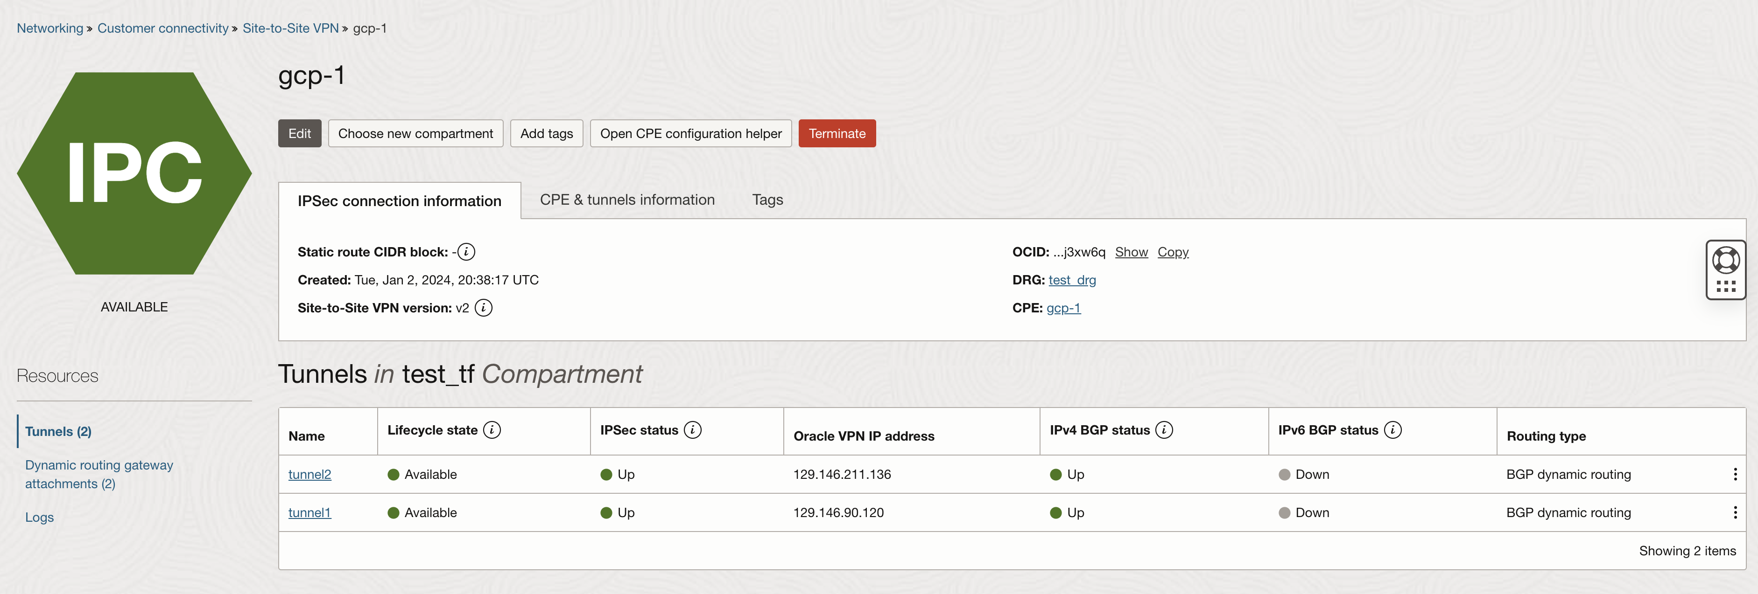Screen dimensions: 1758x594
Task: Open the lifebuoy help widget icon
Action: tap(1725, 260)
